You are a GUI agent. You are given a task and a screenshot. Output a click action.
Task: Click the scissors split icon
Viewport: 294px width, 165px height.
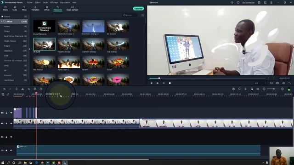pos(23,89)
